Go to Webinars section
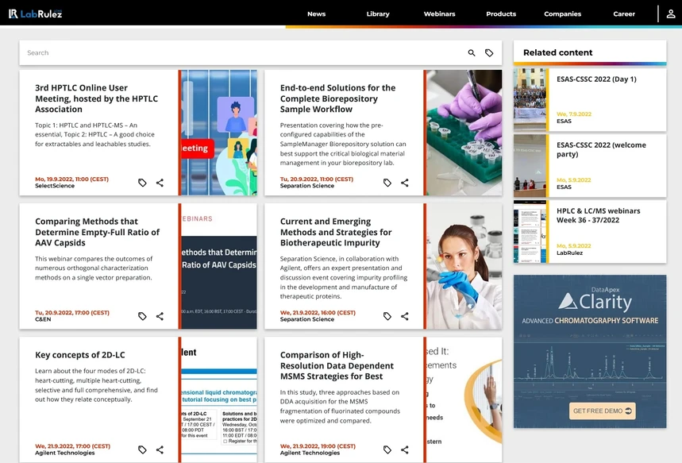The image size is (682, 463). [x=439, y=14]
